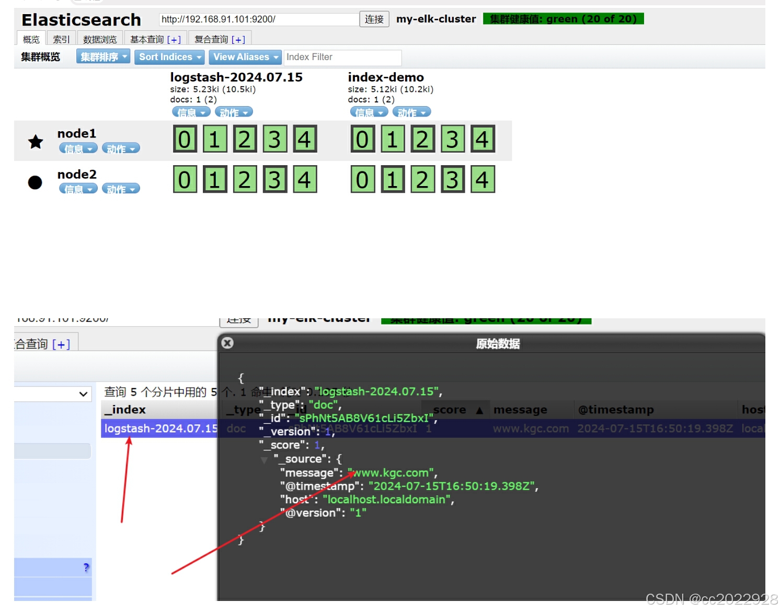Click node1 shard 4 of logstash-2024.07.15
This screenshot has width=780, height=613.
pyautogui.click(x=305, y=139)
